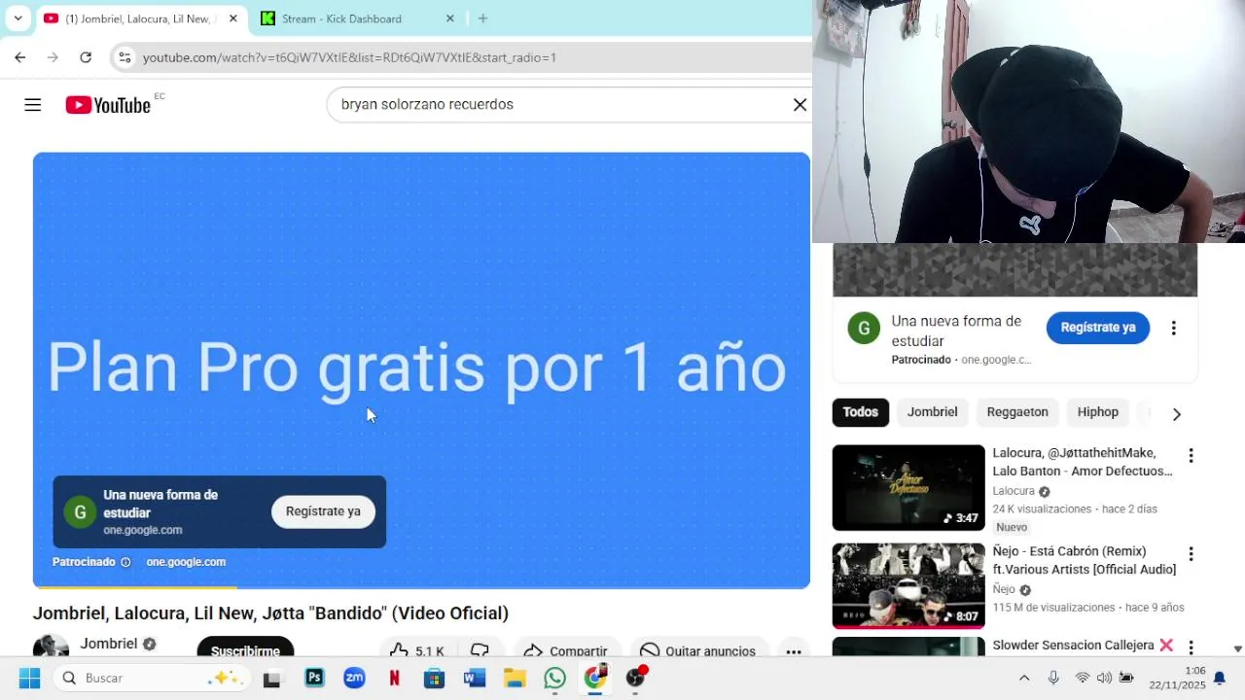Close the YouTube Jombriel tab
Viewport: 1245px width, 700px height.
[232, 18]
